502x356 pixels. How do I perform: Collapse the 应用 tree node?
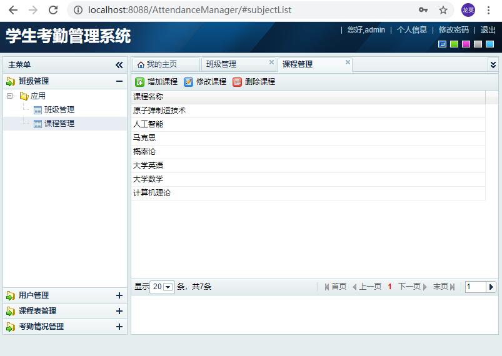(x=9, y=96)
